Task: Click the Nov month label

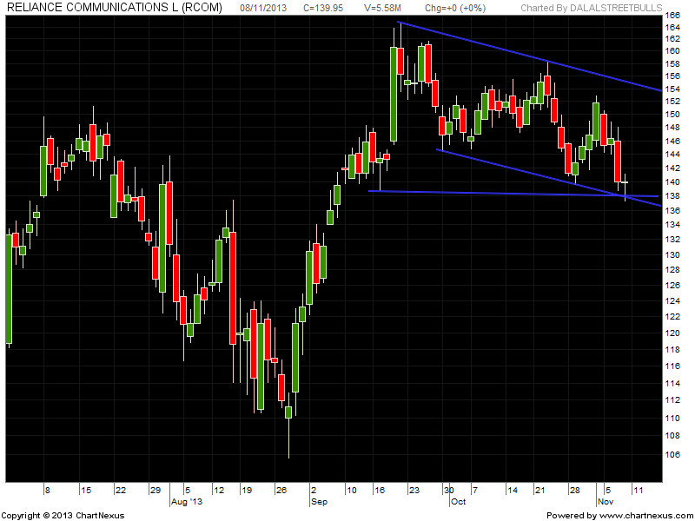Action: [x=606, y=502]
